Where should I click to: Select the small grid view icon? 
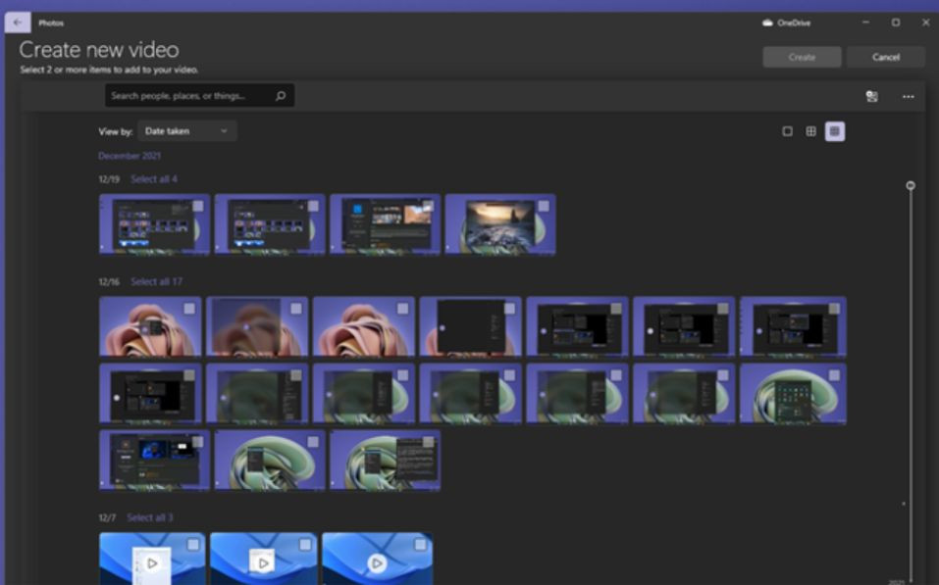834,131
